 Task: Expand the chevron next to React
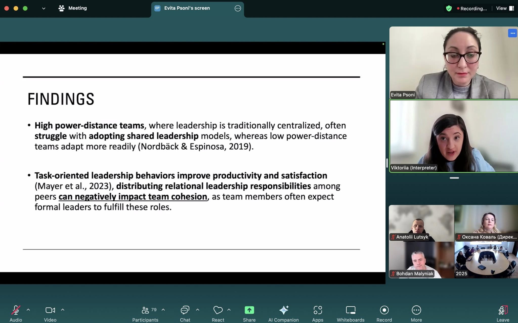[x=229, y=310]
